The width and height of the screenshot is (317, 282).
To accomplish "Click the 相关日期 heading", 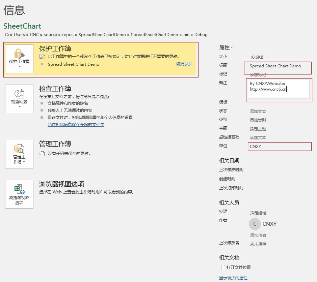I will pyautogui.click(x=229, y=161).
